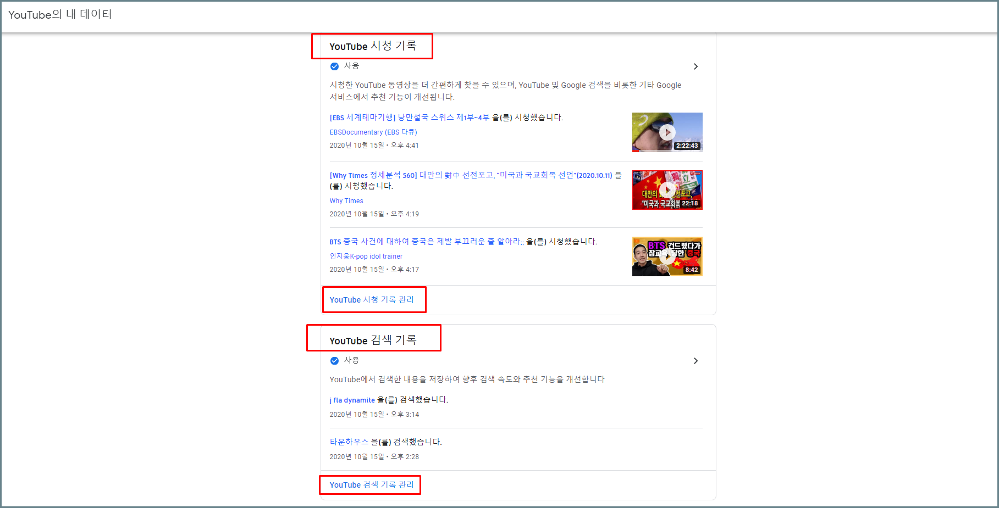Open the [Why Times 정세분석 560] video link
999x508 pixels.
[471, 175]
